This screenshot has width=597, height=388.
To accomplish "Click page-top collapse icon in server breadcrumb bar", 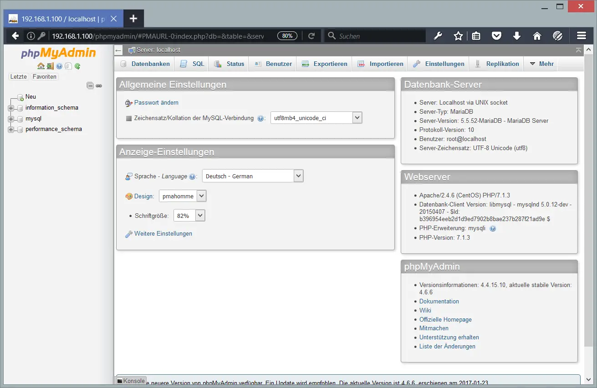I will 578,50.
